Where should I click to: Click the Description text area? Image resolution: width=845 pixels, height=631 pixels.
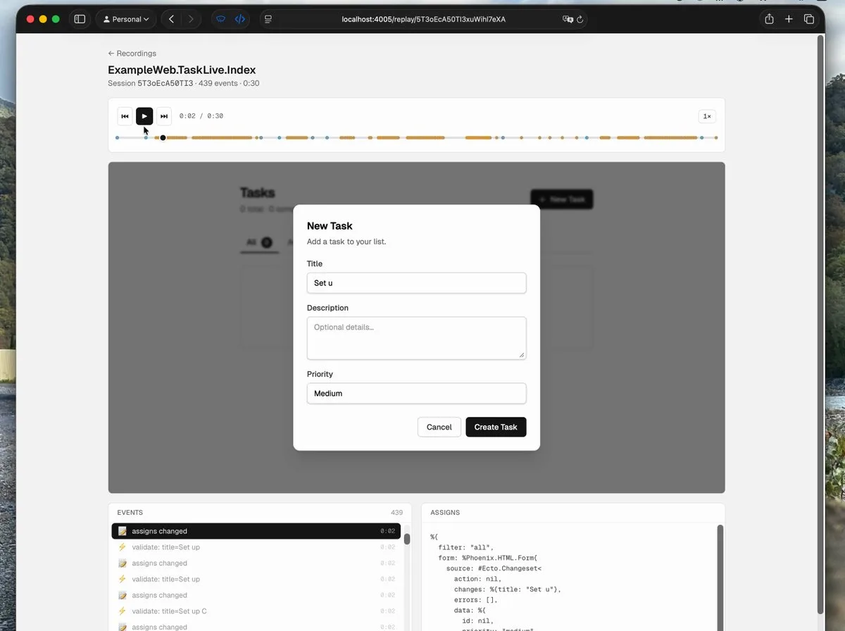[416, 338]
